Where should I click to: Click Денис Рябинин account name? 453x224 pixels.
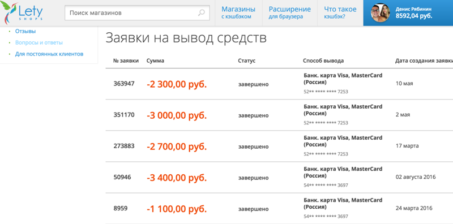(414, 9)
